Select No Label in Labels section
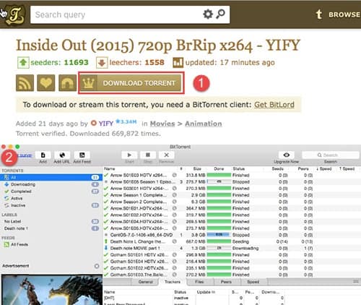This screenshot has width=361, height=305. [x=51, y=221]
